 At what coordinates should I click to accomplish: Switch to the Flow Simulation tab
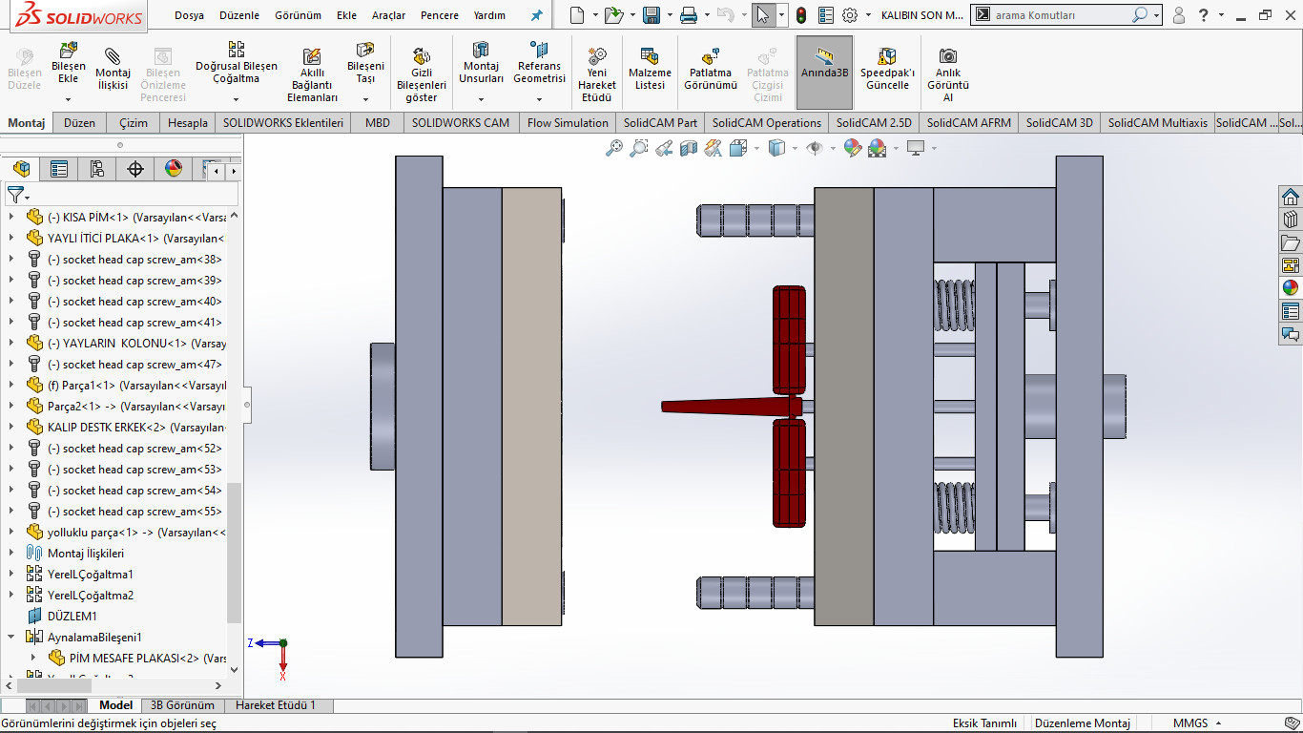[568, 123]
